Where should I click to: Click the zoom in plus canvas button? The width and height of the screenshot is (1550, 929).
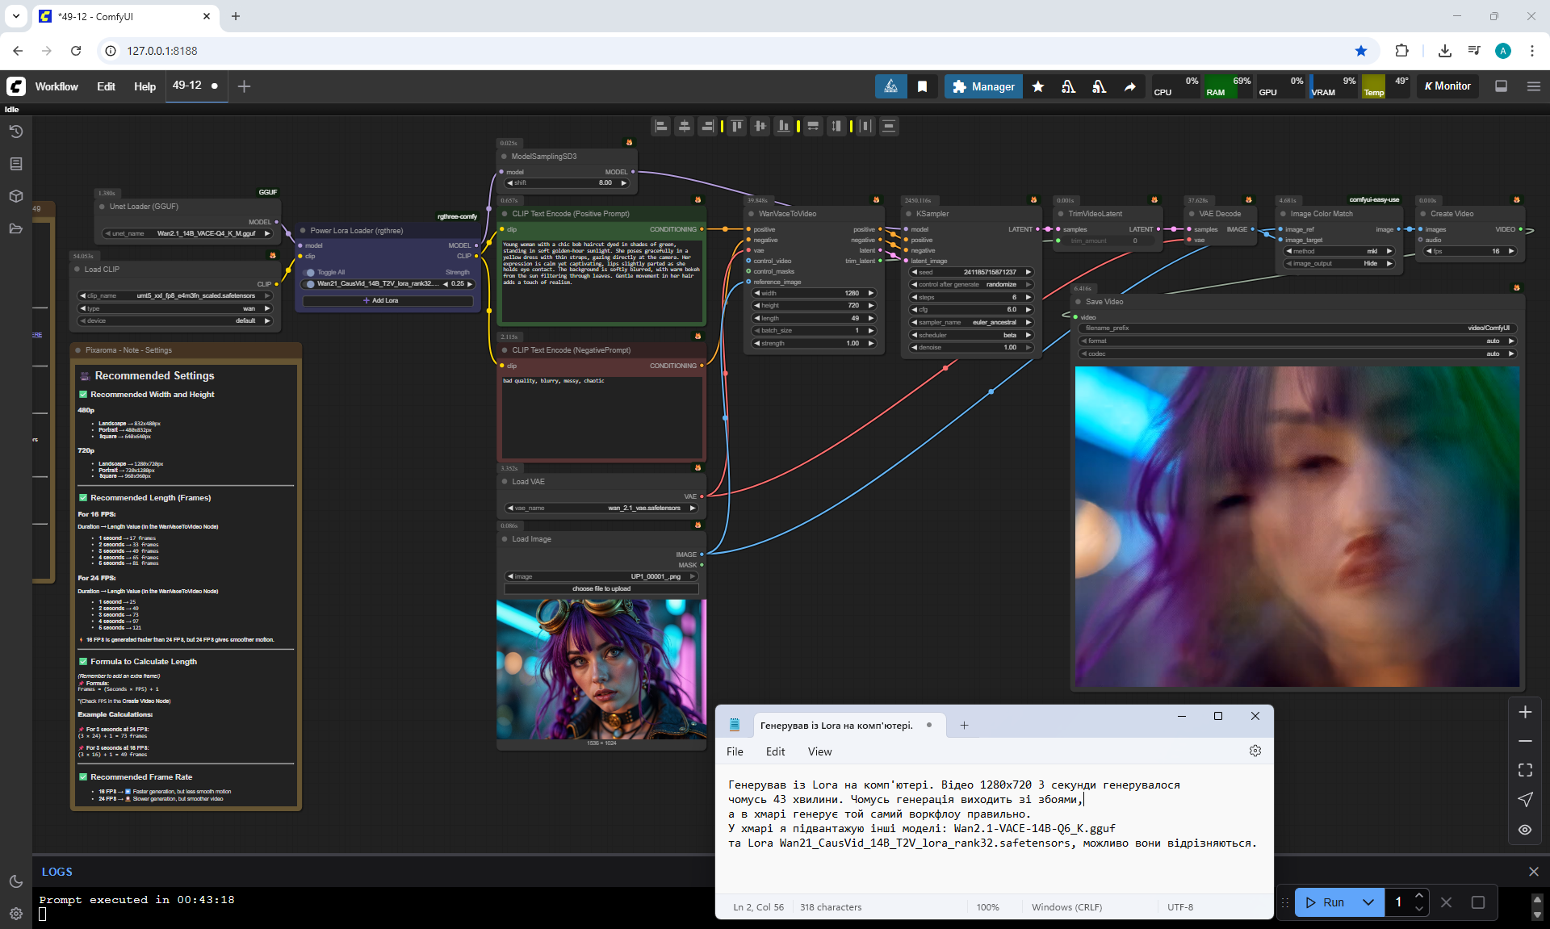tap(1525, 712)
